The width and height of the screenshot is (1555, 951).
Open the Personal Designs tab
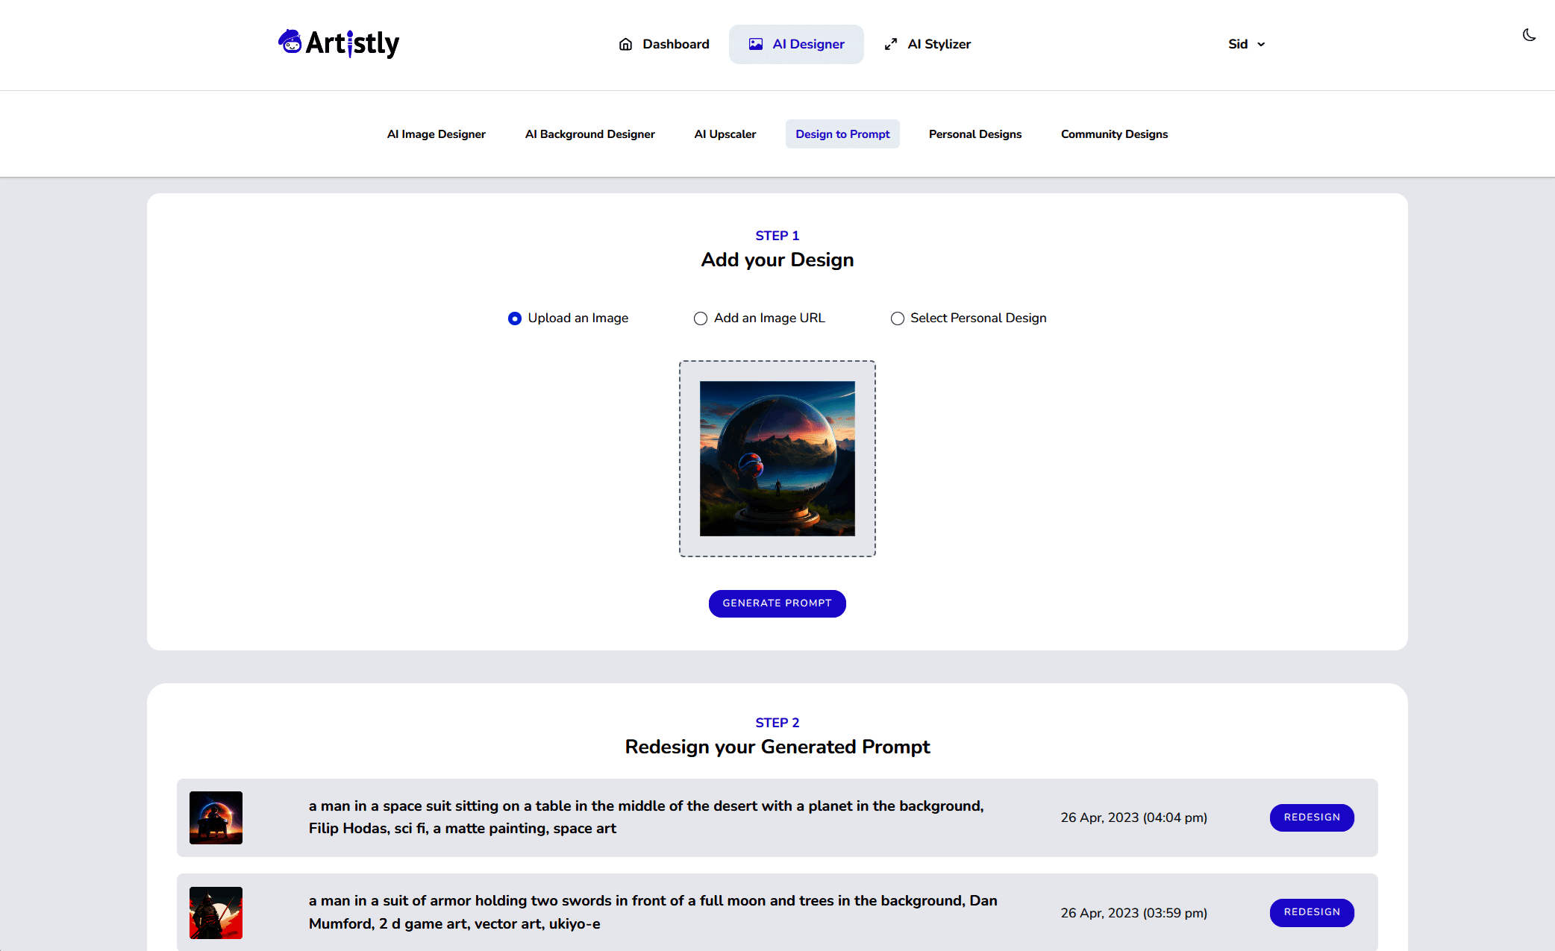pos(974,134)
